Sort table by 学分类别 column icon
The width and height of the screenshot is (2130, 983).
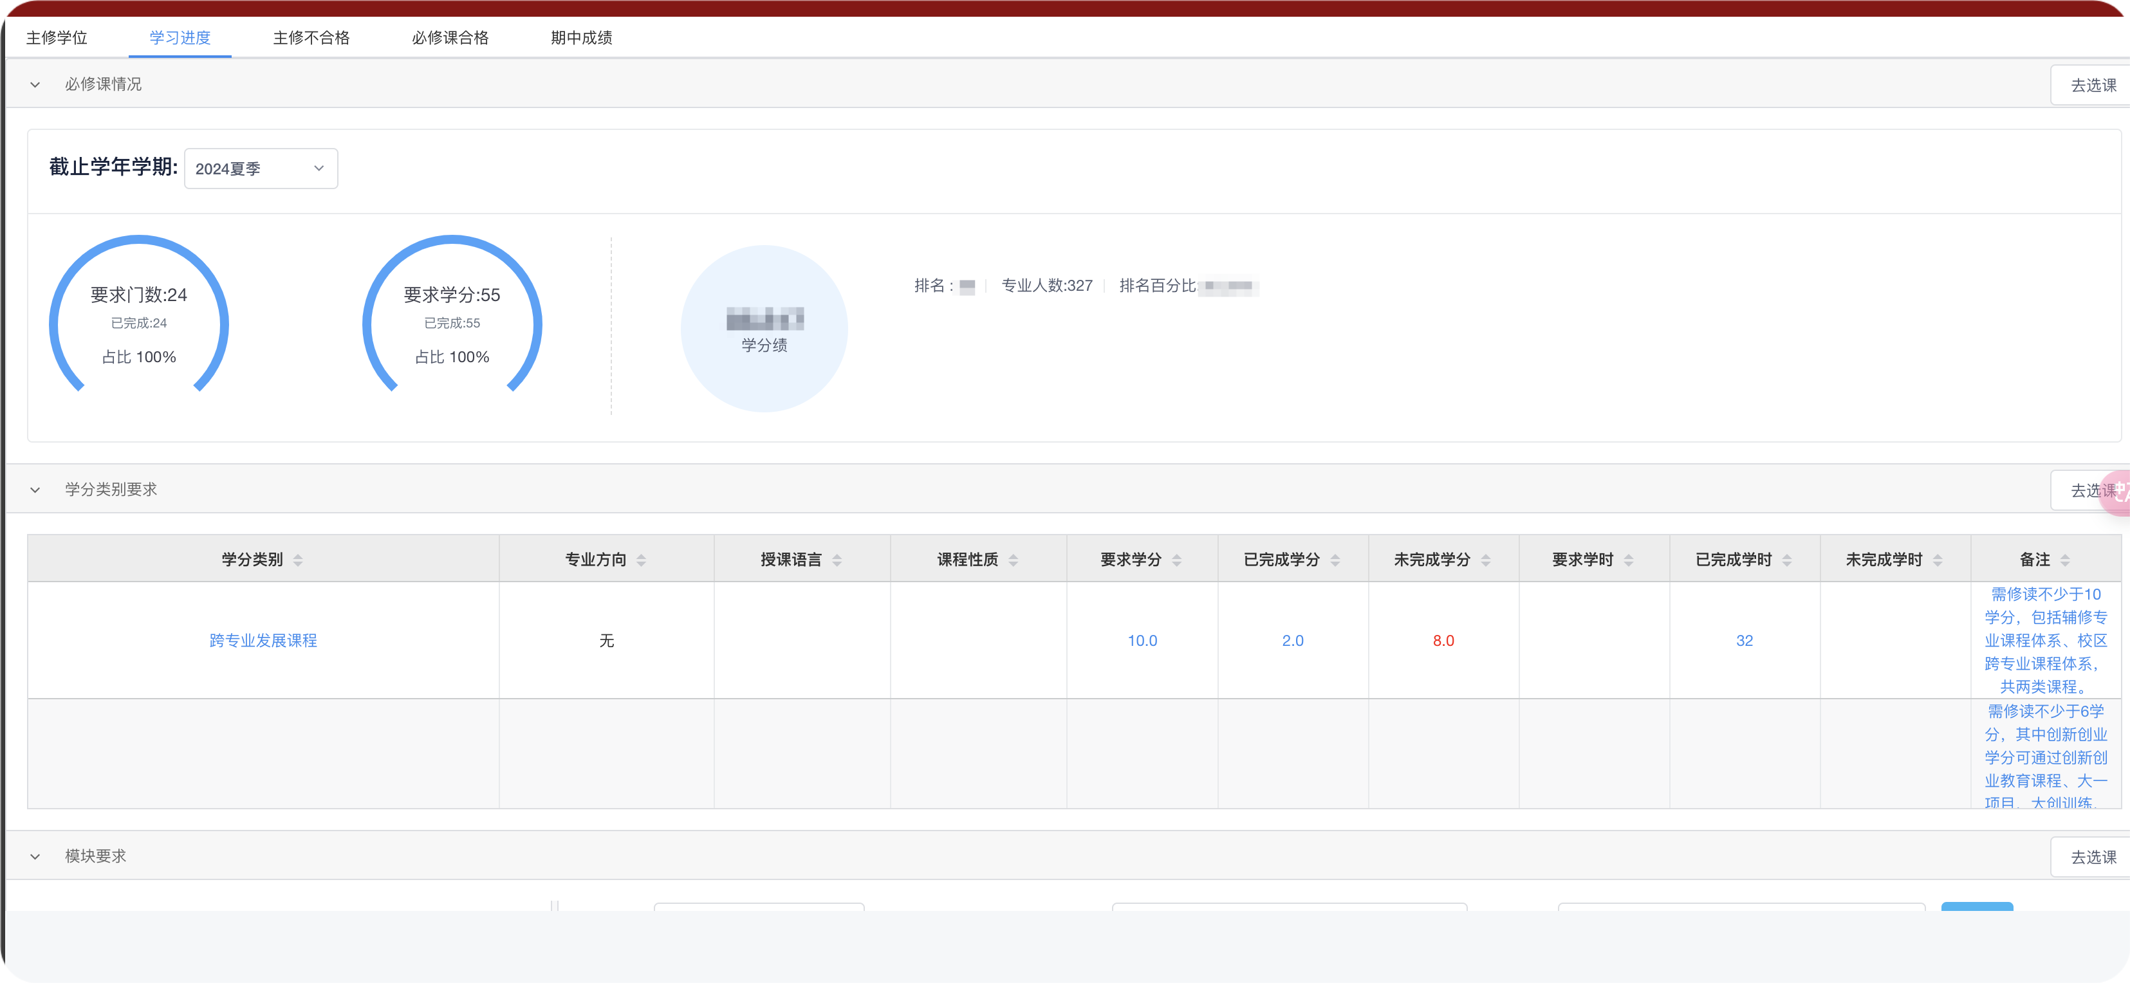(x=298, y=560)
